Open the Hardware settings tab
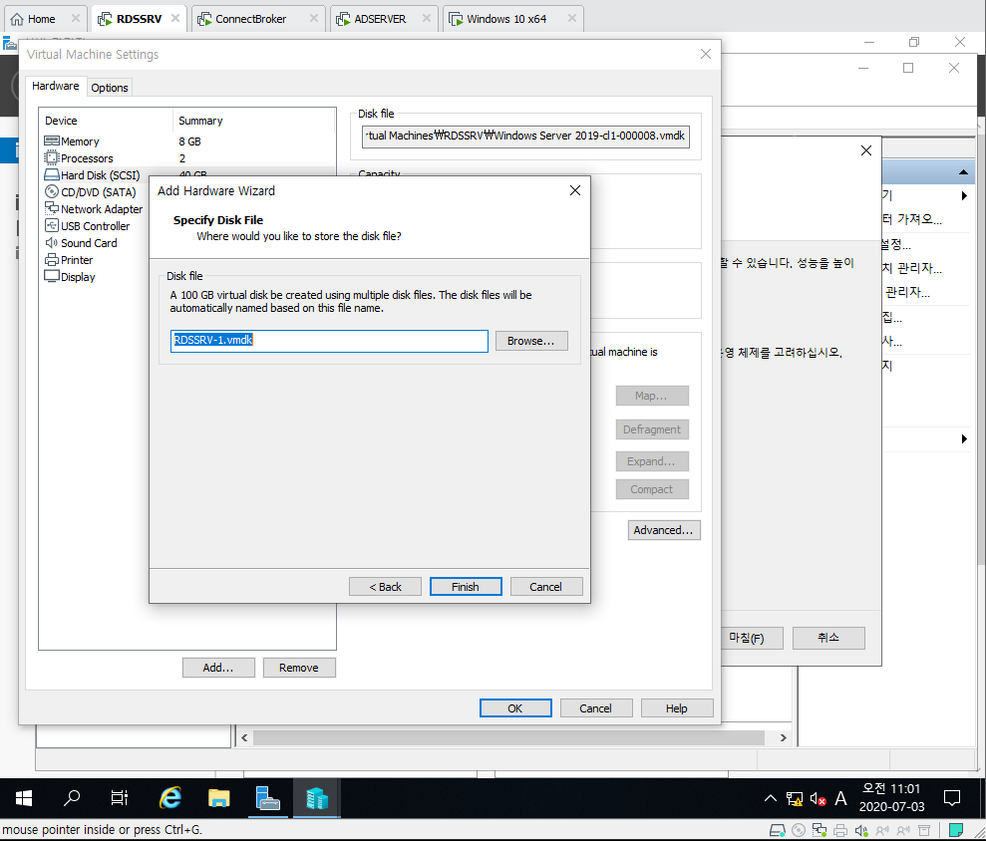Image resolution: width=986 pixels, height=841 pixels. point(56,86)
